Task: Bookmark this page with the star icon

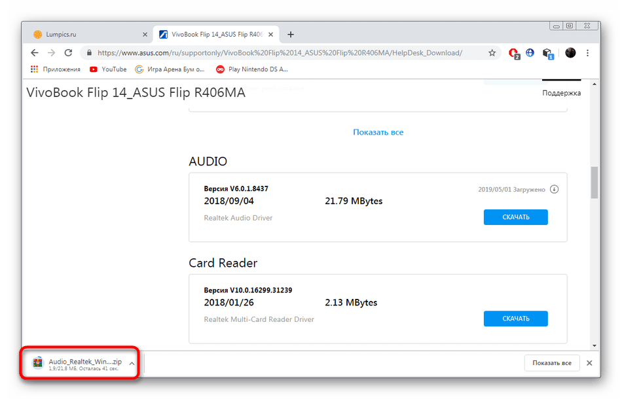Action: [x=492, y=53]
